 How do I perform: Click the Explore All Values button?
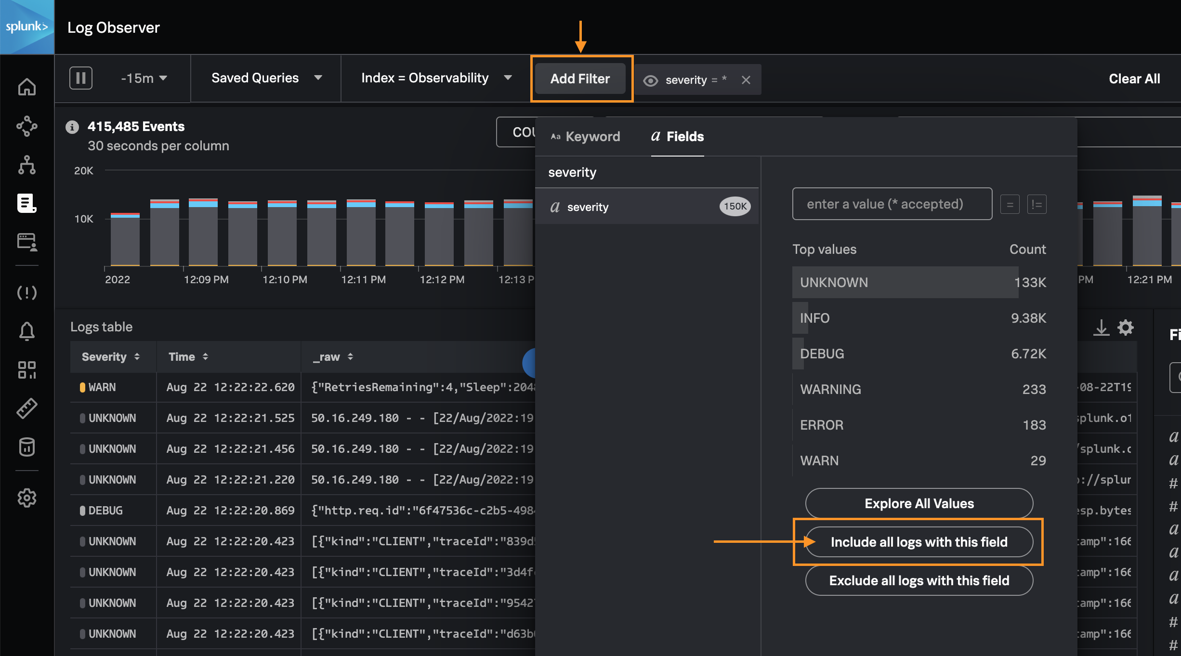click(x=919, y=504)
